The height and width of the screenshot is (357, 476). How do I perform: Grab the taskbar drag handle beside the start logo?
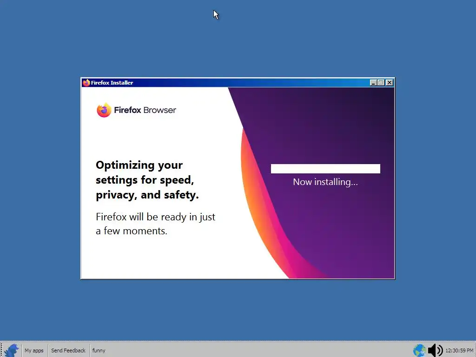(1, 350)
